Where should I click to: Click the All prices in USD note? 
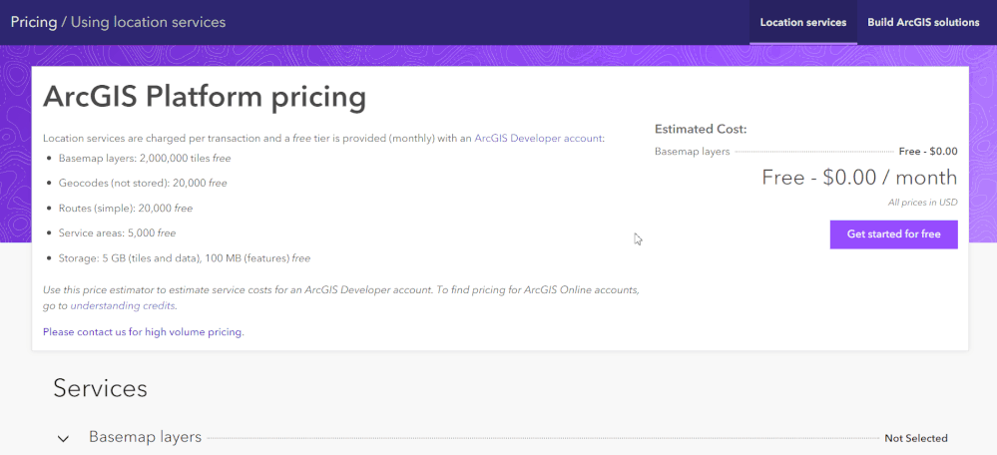pos(922,203)
